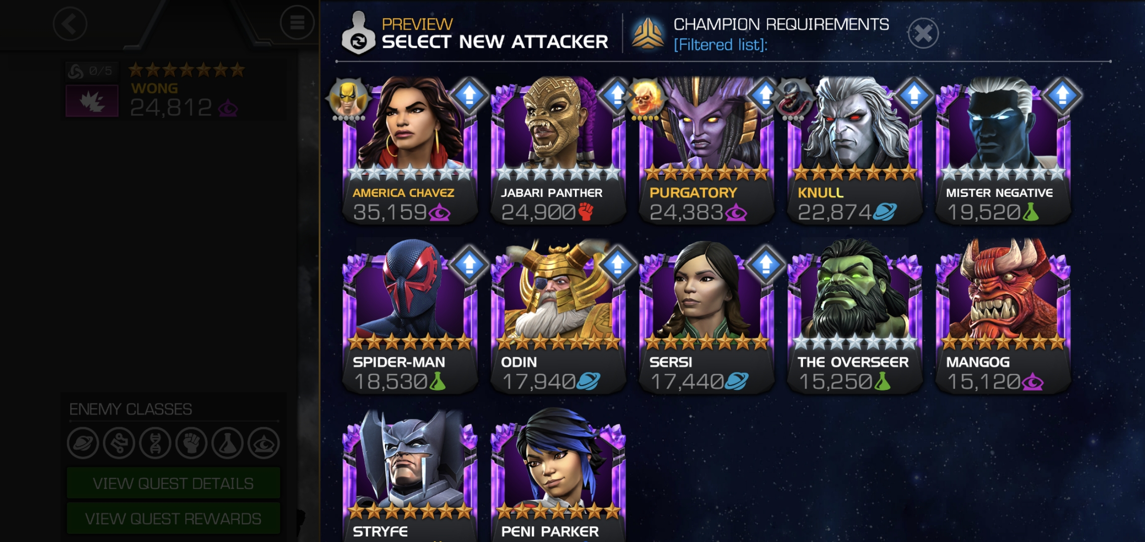
Task: Tap the Mystic eye class icon in Enemy Classes
Action: pos(264,443)
